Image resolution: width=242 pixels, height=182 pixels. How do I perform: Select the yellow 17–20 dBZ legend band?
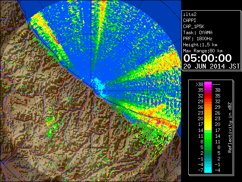click(x=208, y=124)
